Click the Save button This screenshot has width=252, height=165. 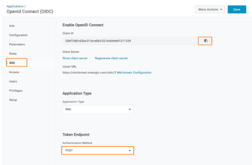tap(237, 9)
